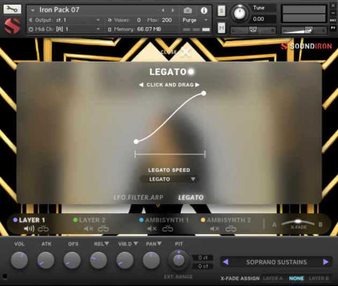Select next sound with right purple arrow
Screen dimensions: 338x286
[326, 262]
